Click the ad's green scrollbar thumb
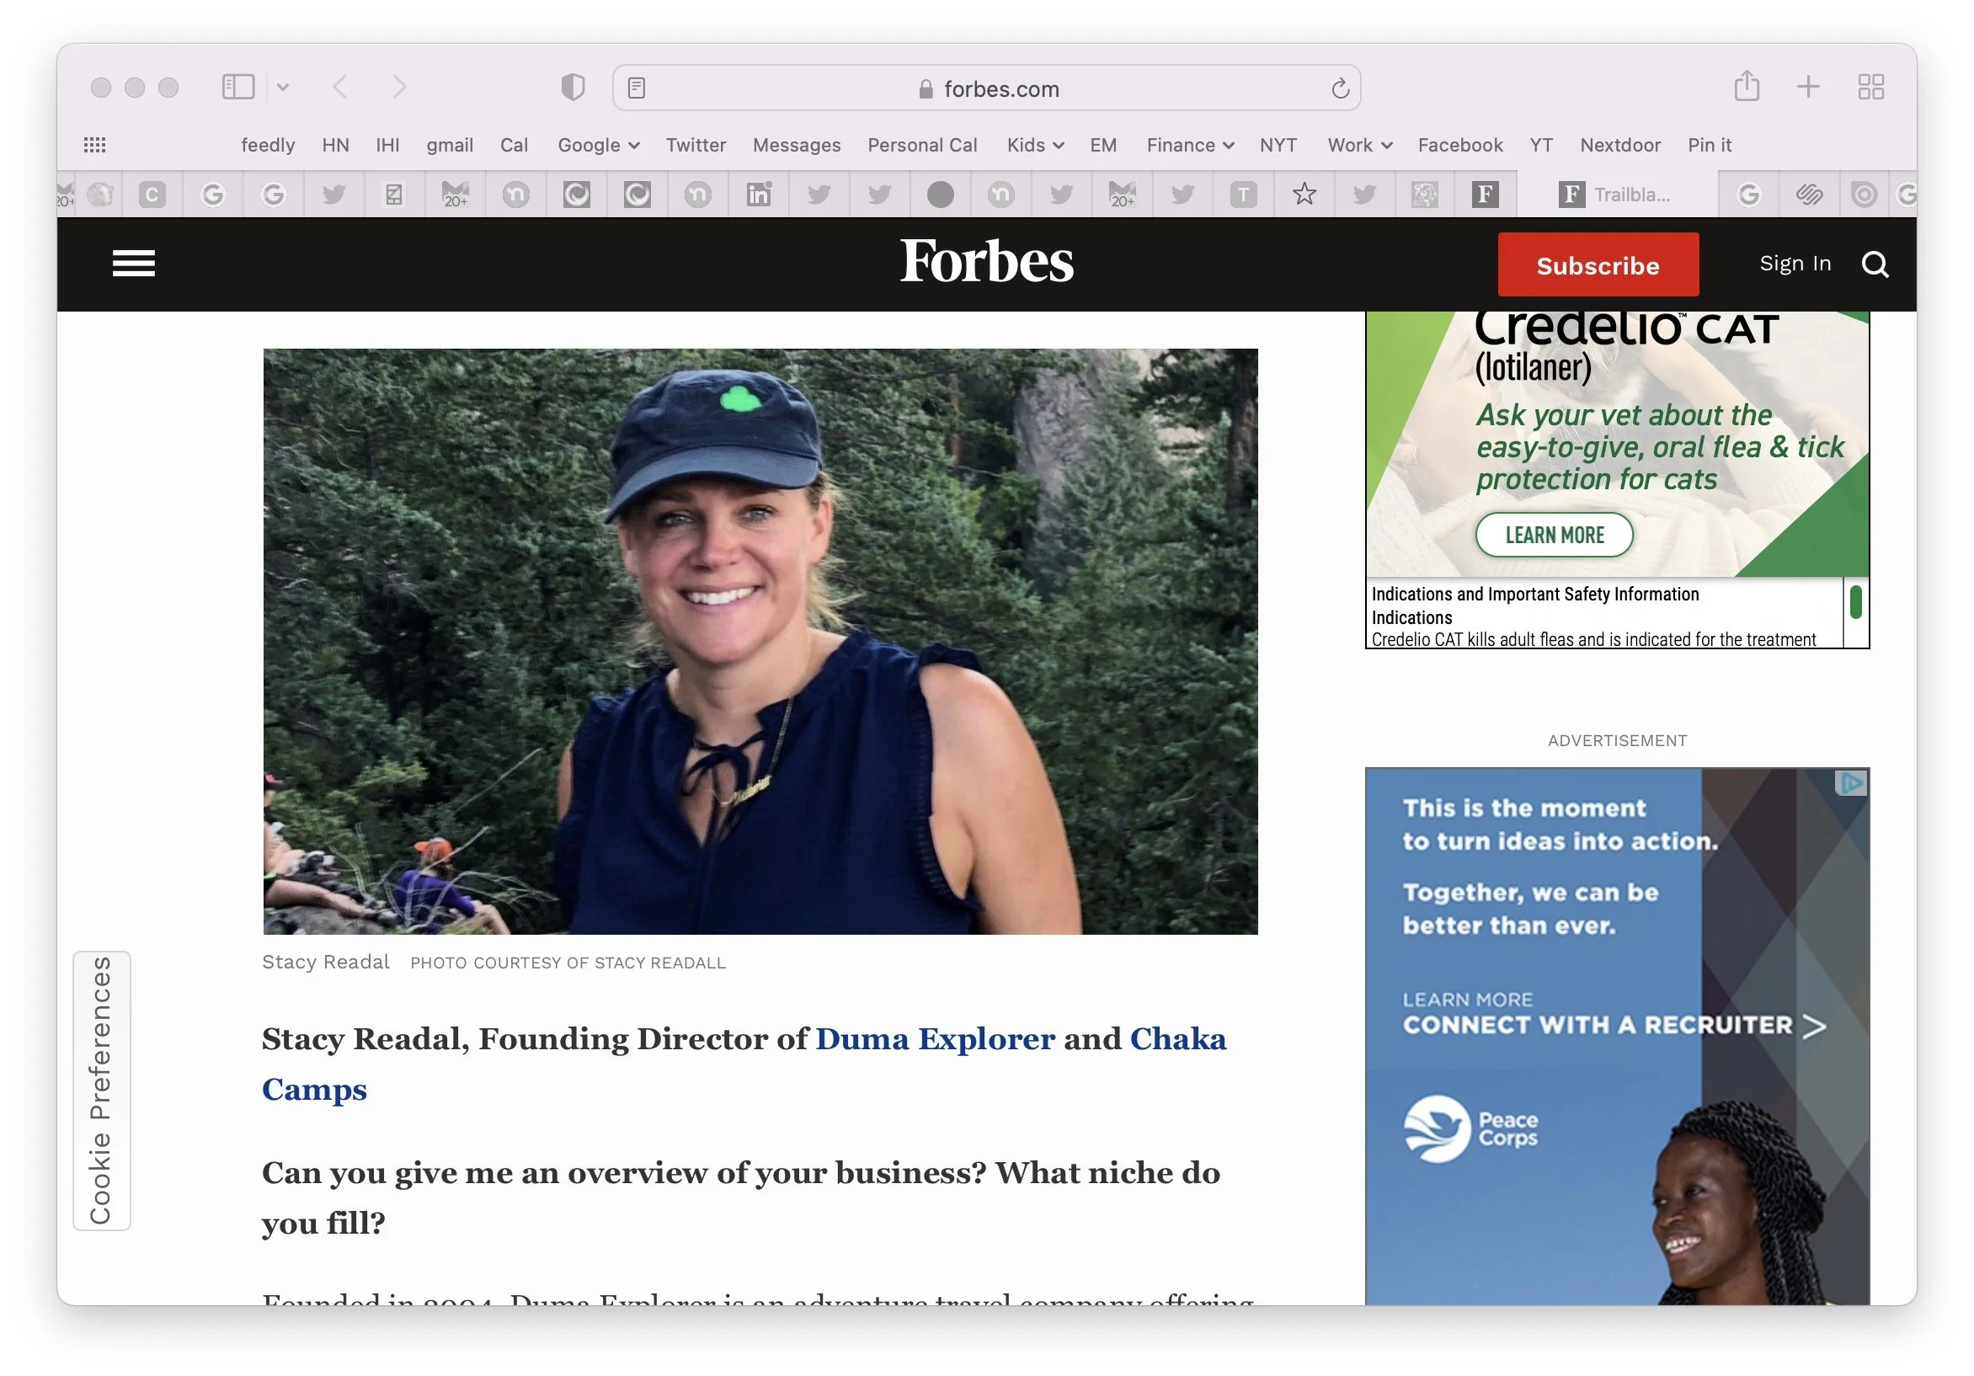This screenshot has width=1974, height=1376. tap(1855, 602)
